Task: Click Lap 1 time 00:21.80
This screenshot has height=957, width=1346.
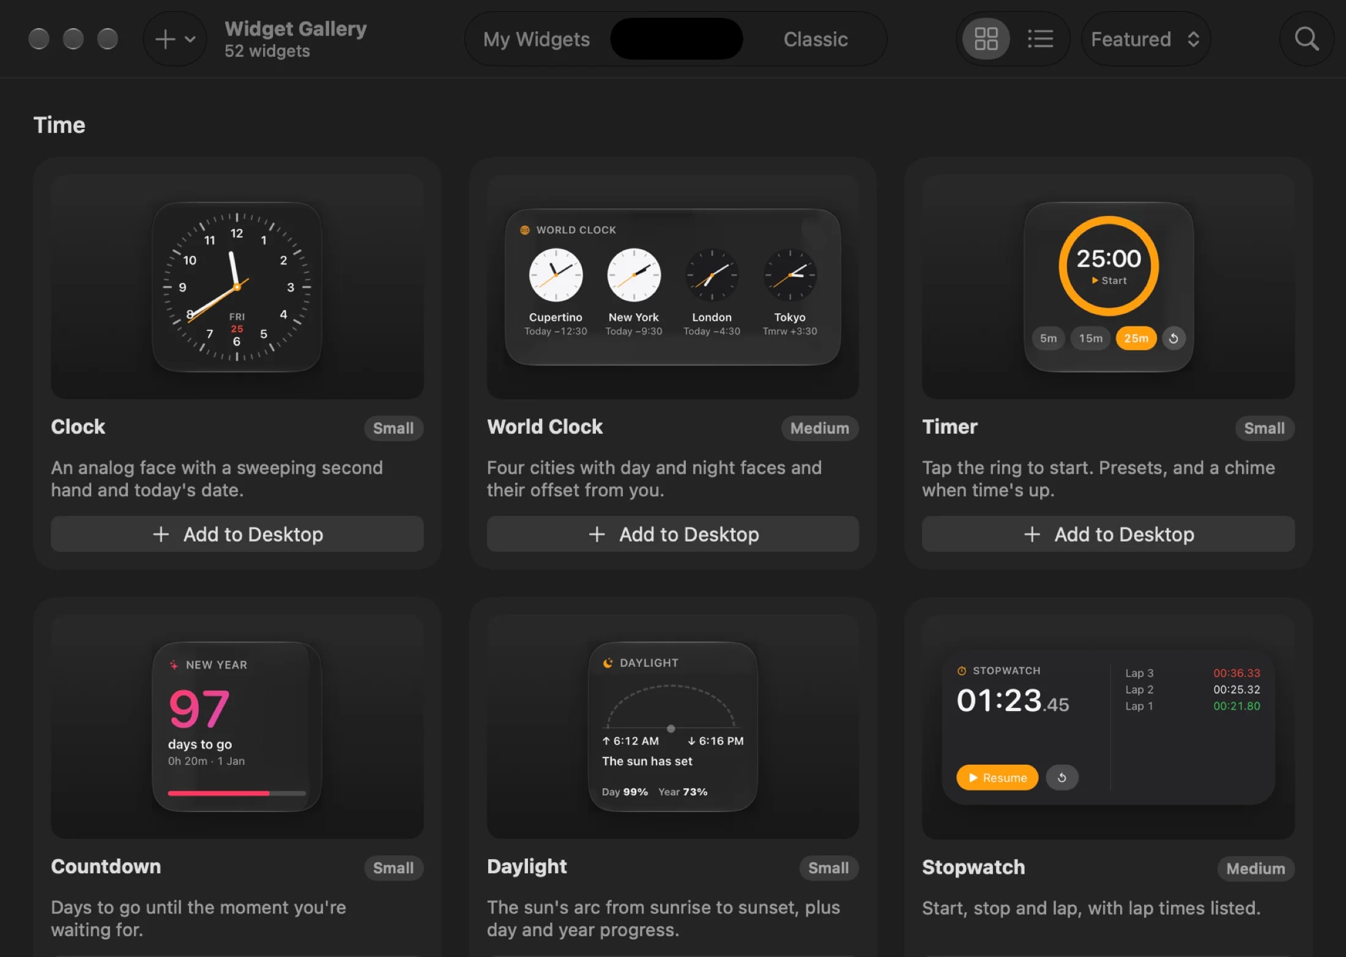Action: 1236,706
